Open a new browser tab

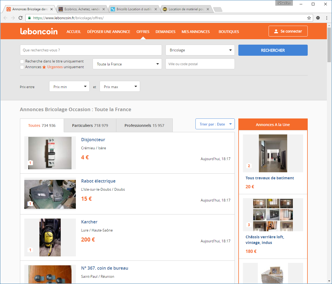click(218, 9)
